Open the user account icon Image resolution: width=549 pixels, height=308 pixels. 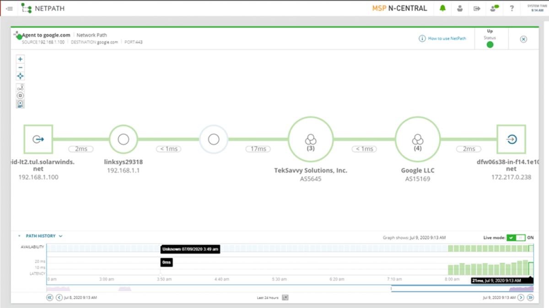click(x=460, y=8)
